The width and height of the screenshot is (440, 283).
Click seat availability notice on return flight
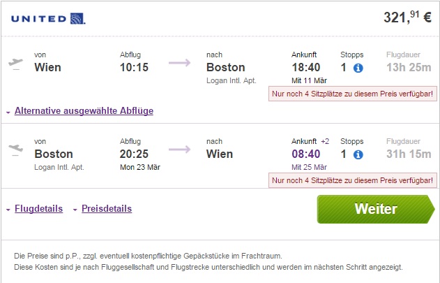353,180
